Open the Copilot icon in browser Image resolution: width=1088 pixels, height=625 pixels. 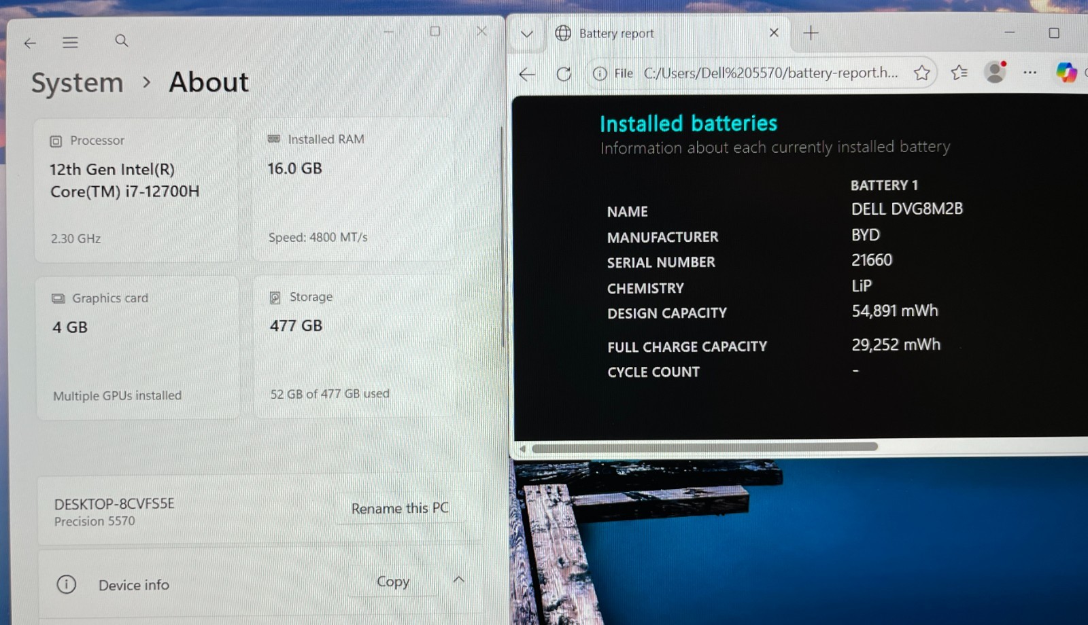(1066, 71)
